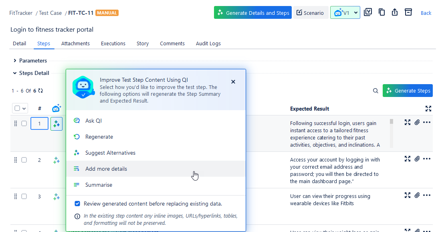Image resolution: width=438 pixels, height=232 pixels.
Task: Click the step number 1 input field
Action: click(x=39, y=124)
